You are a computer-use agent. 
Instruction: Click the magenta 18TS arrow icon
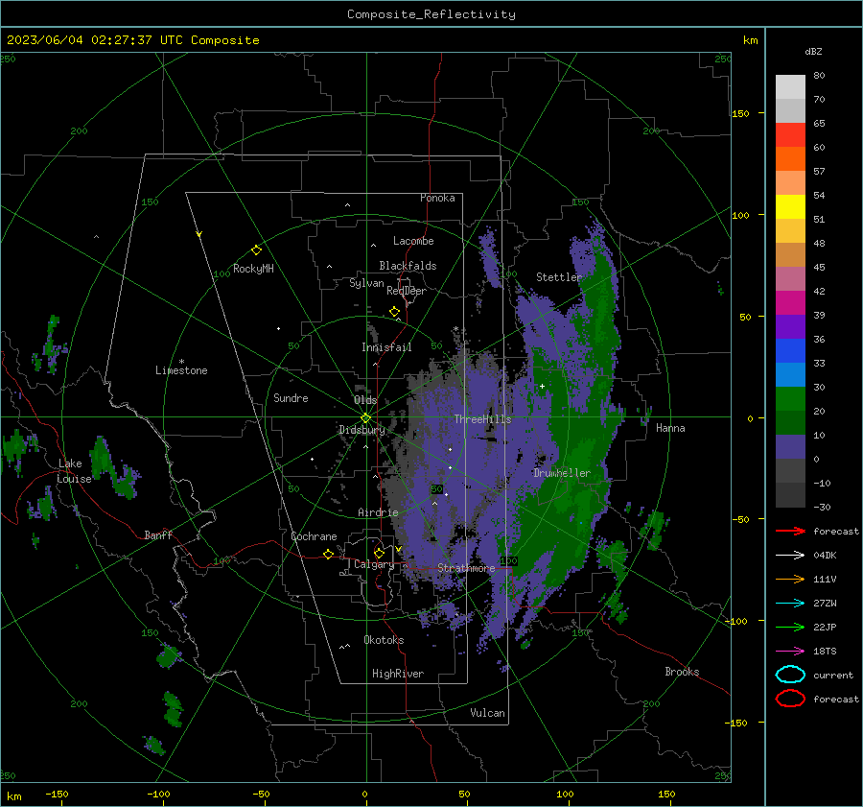(x=790, y=652)
